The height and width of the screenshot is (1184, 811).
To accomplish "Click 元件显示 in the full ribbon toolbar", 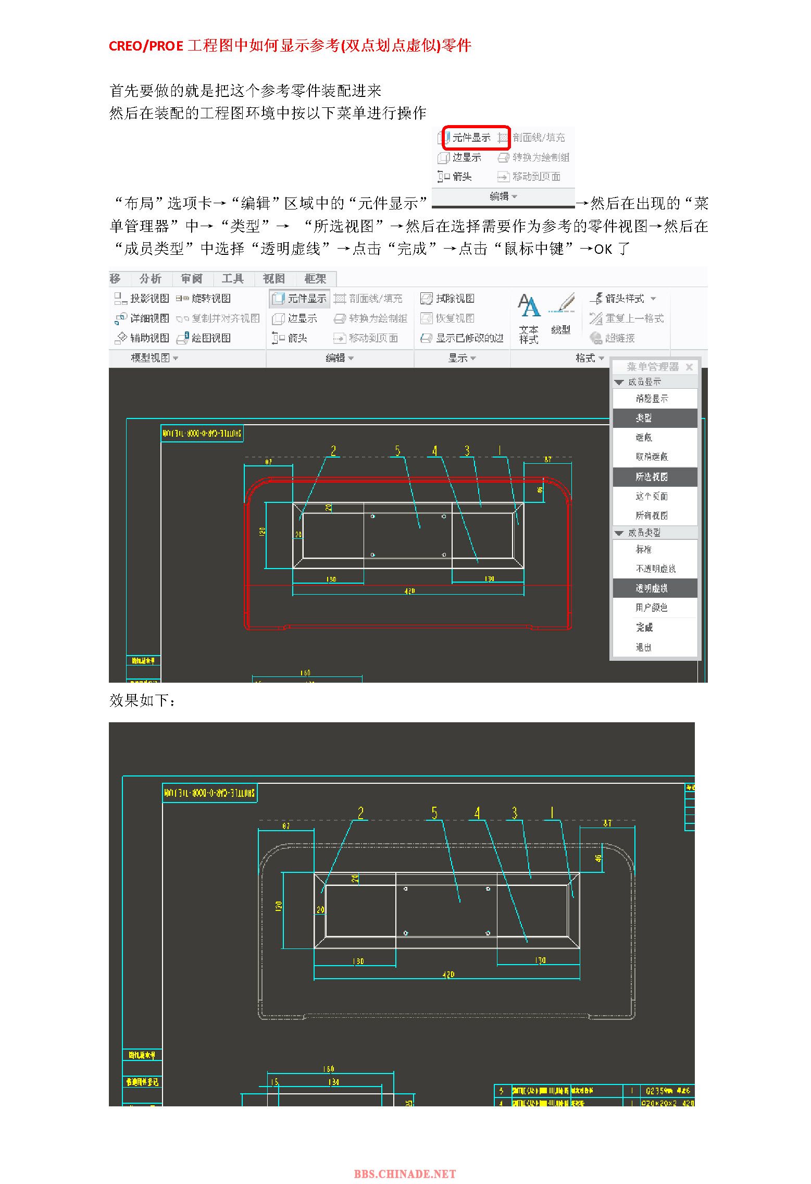I will (300, 299).
